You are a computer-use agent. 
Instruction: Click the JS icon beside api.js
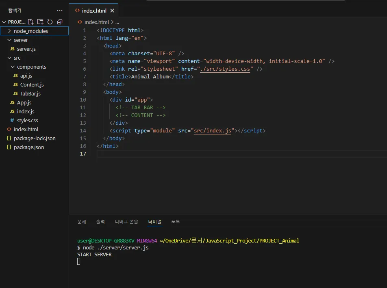[15, 76]
